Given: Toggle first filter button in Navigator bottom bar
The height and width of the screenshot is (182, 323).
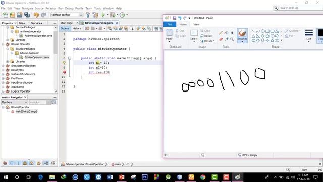Looking at the screenshot, I should [5, 163].
